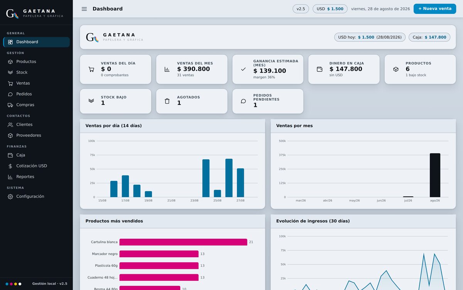Open the Caja section under Finanzas
463x290 pixels.
[x=36, y=155]
